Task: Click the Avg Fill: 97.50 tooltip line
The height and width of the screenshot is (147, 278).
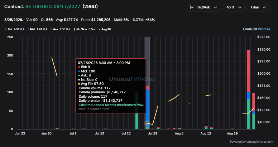Action: click(91, 84)
